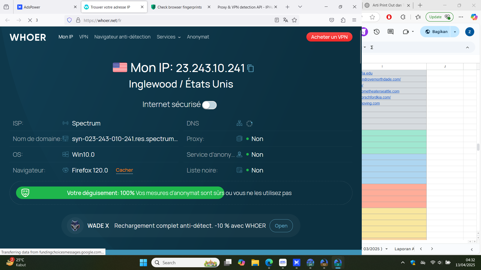This screenshot has height=270, width=481.
Task: Open the Firefox application menu
Action: (354, 20)
